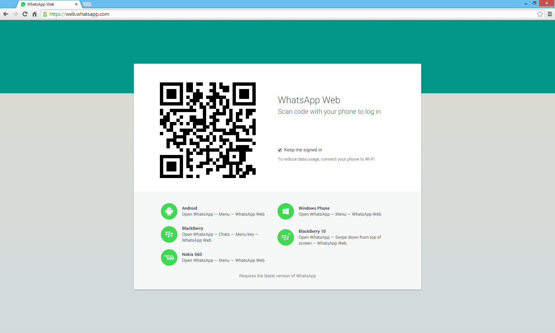
Task: Click Nokia S60's Open WhatsApp instruction
Action: (x=223, y=260)
